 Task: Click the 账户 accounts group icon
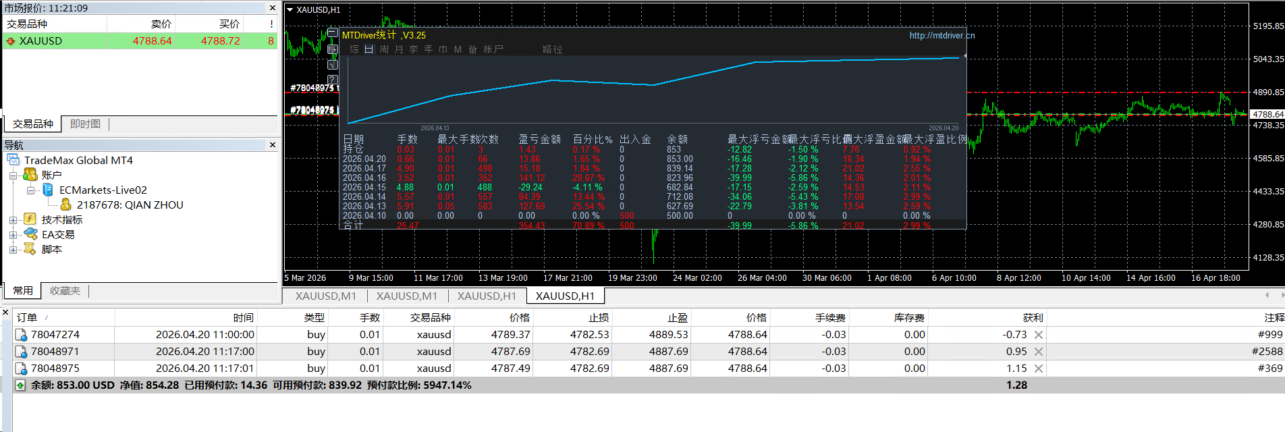(30, 175)
